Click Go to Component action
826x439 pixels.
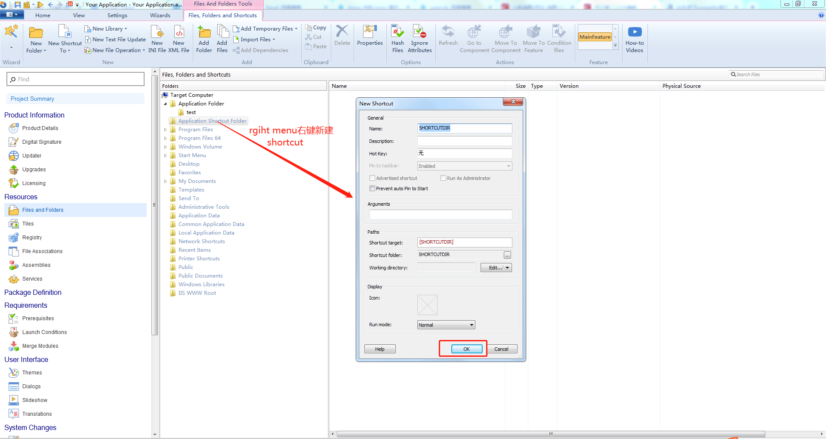pos(474,38)
